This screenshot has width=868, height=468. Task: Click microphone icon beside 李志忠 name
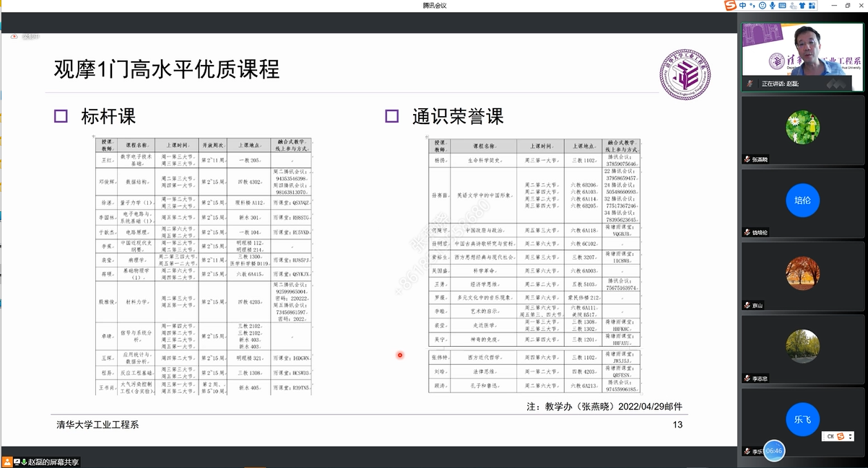coord(747,378)
